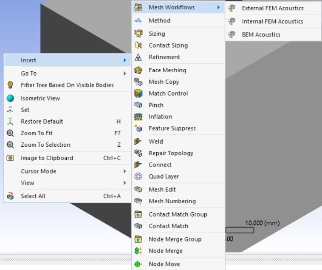322x270 pixels.
Task: Click the Image to Clipboard camera icon
Action: point(10,158)
